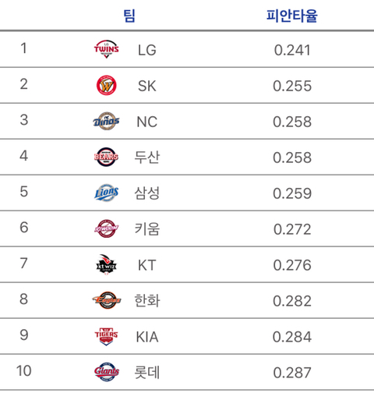Image resolution: width=374 pixels, height=393 pixels.
Task: Sort by the 피안타율 column header
Action: coord(292,16)
